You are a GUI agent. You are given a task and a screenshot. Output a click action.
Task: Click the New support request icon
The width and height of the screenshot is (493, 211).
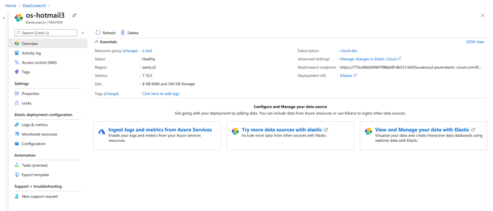coord(17,196)
